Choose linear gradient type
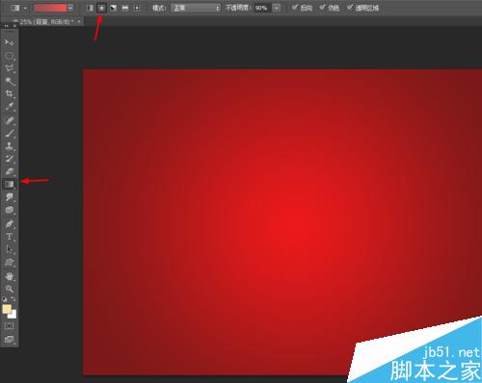Viewport: 482px width, 383px height. click(x=90, y=8)
